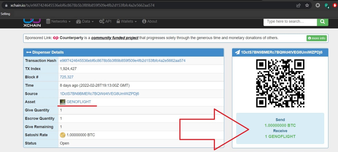
Task: Click the Satoshi Rate 1.00000000 BTC value
Action: pyautogui.click(x=81, y=135)
